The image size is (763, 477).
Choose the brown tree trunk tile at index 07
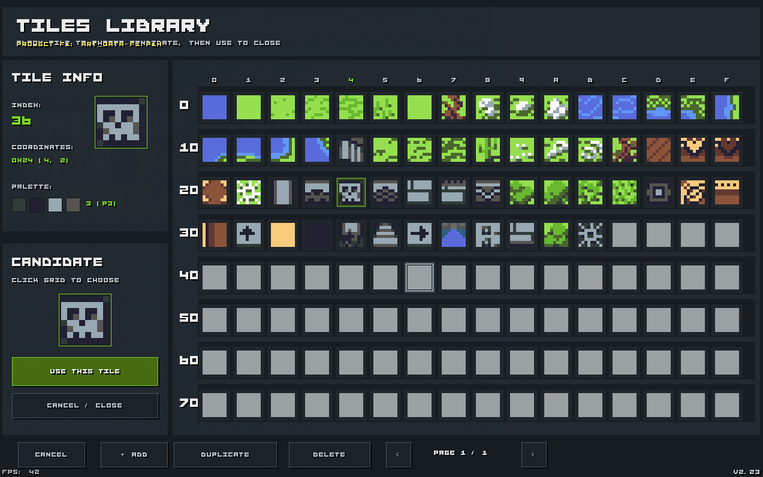pyautogui.click(x=454, y=107)
